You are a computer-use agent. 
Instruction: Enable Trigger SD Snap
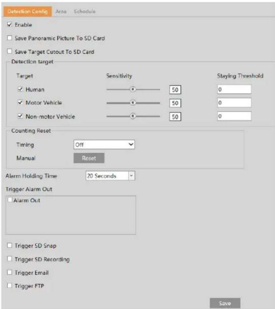pos(10,245)
